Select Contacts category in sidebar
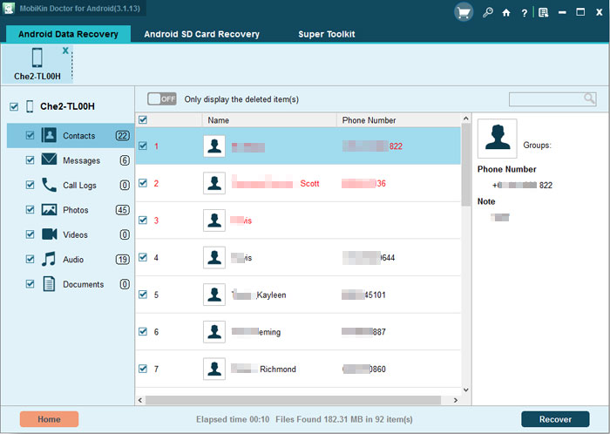Screen dimensions: 610x434 point(71,136)
